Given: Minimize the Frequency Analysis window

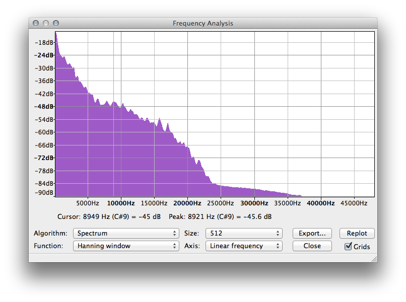Looking at the screenshot, I should pos(46,23).
